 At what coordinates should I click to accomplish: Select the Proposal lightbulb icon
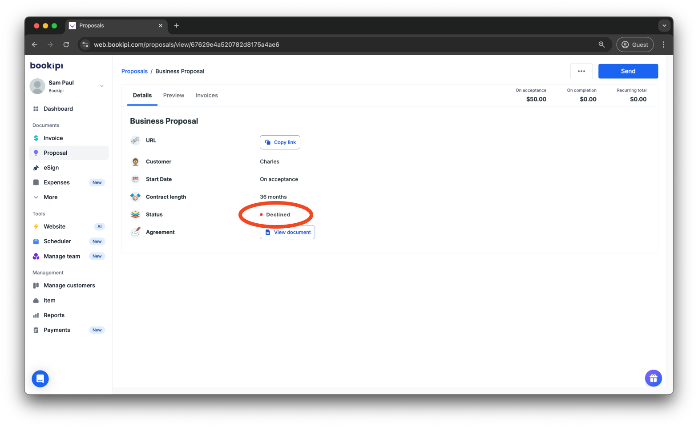point(36,153)
